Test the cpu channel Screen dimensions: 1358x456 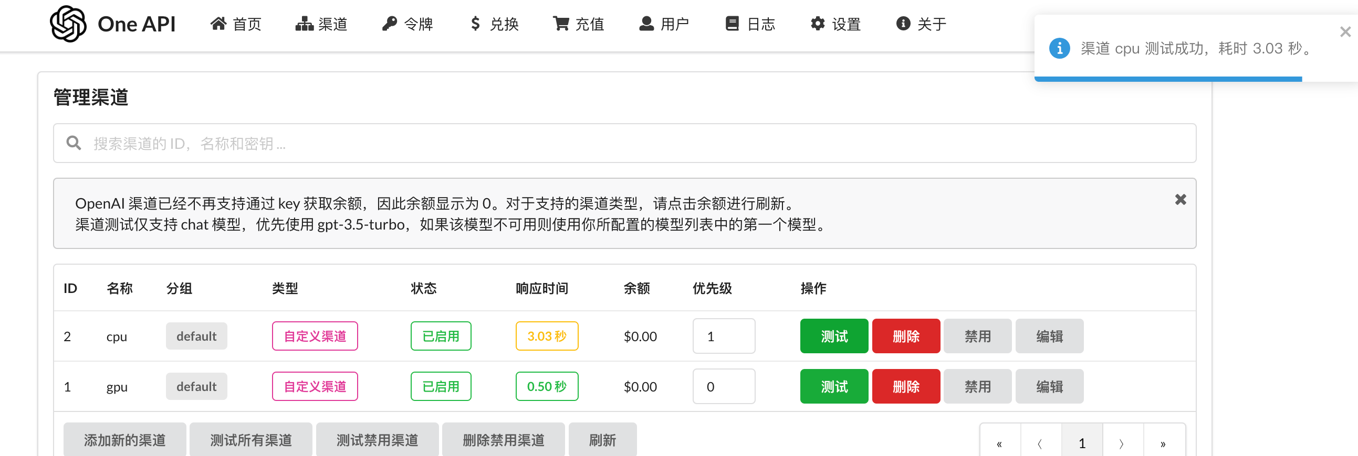coord(833,336)
